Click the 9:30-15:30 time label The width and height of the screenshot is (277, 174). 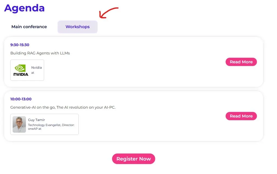pyautogui.click(x=20, y=45)
